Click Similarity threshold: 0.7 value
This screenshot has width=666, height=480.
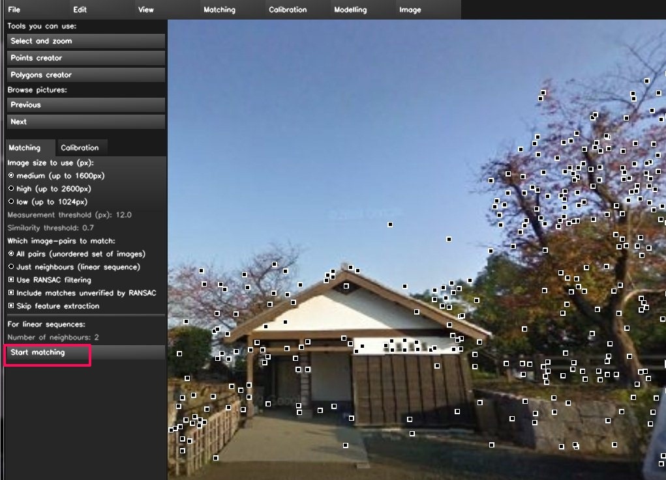[x=50, y=228]
